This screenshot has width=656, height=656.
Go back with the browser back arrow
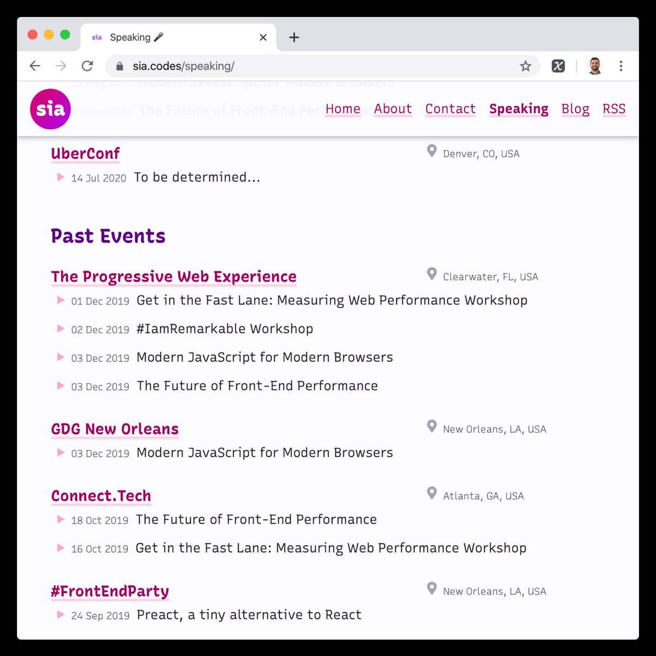tap(35, 66)
